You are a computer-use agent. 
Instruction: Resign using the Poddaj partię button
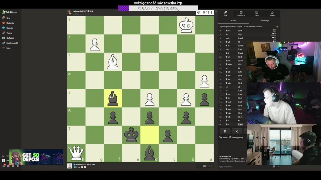tap(236, 137)
